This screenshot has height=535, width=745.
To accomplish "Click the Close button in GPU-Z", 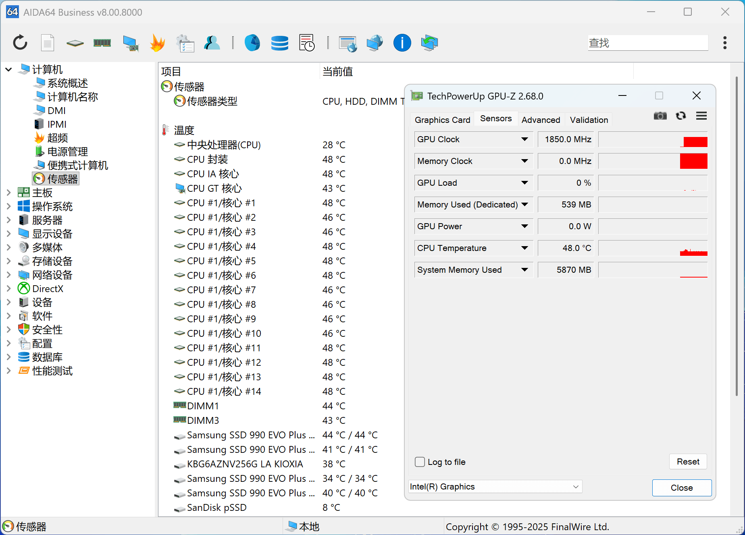I will click(x=681, y=488).
